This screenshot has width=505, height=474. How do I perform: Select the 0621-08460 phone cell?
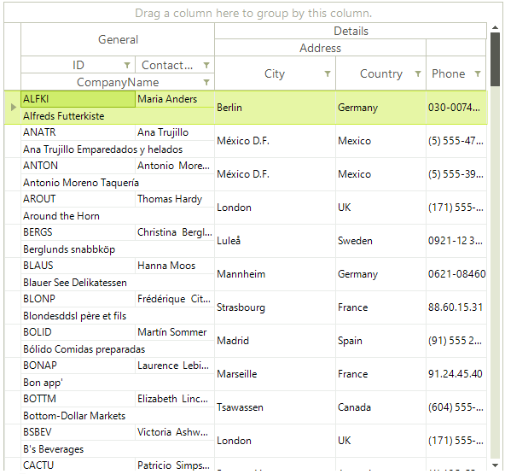(456, 274)
